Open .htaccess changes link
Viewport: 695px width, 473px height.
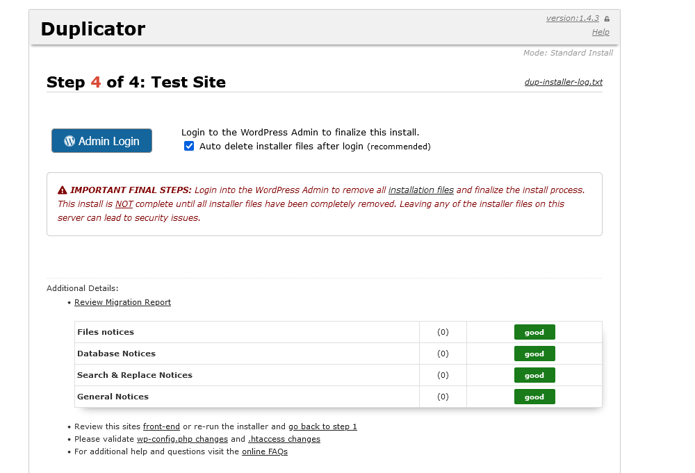pos(284,439)
